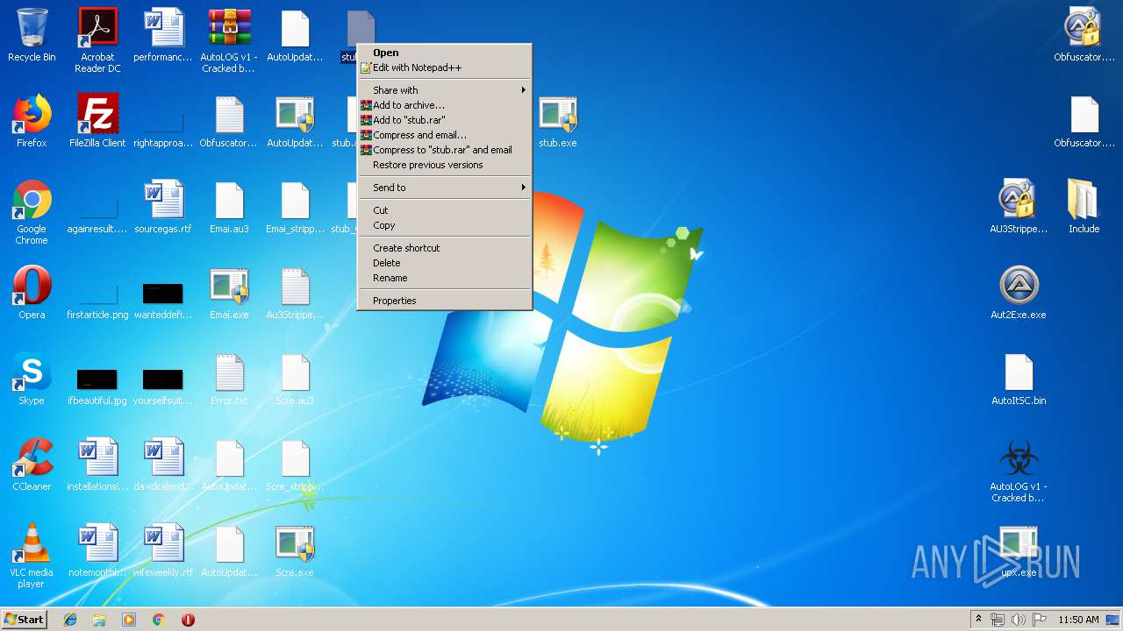Viewport: 1123px width, 631px height.
Task: Select the Emai.au3 file icon
Action: (x=229, y=207)
